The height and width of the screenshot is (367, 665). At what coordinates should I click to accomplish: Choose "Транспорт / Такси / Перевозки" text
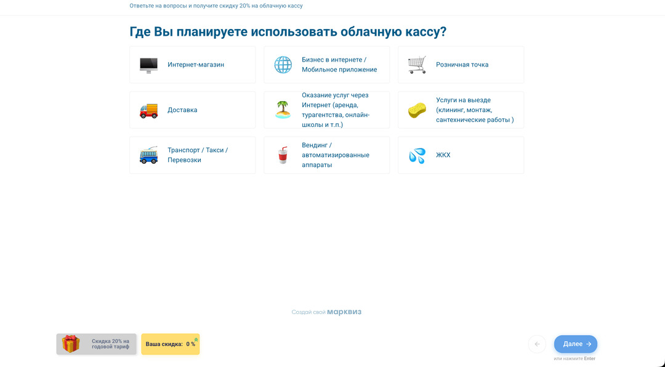click(x=198, y=155)
